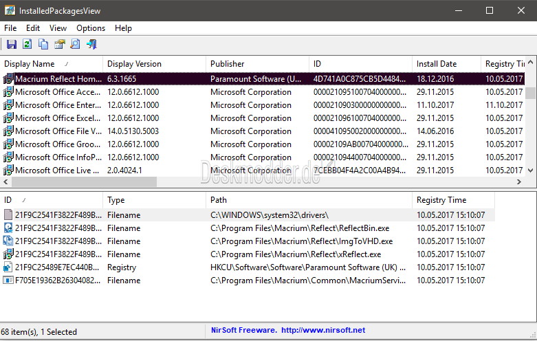This screenshot has height=341, width=537.
Task: Open the Help menu
Action: (x=123, y=28)
